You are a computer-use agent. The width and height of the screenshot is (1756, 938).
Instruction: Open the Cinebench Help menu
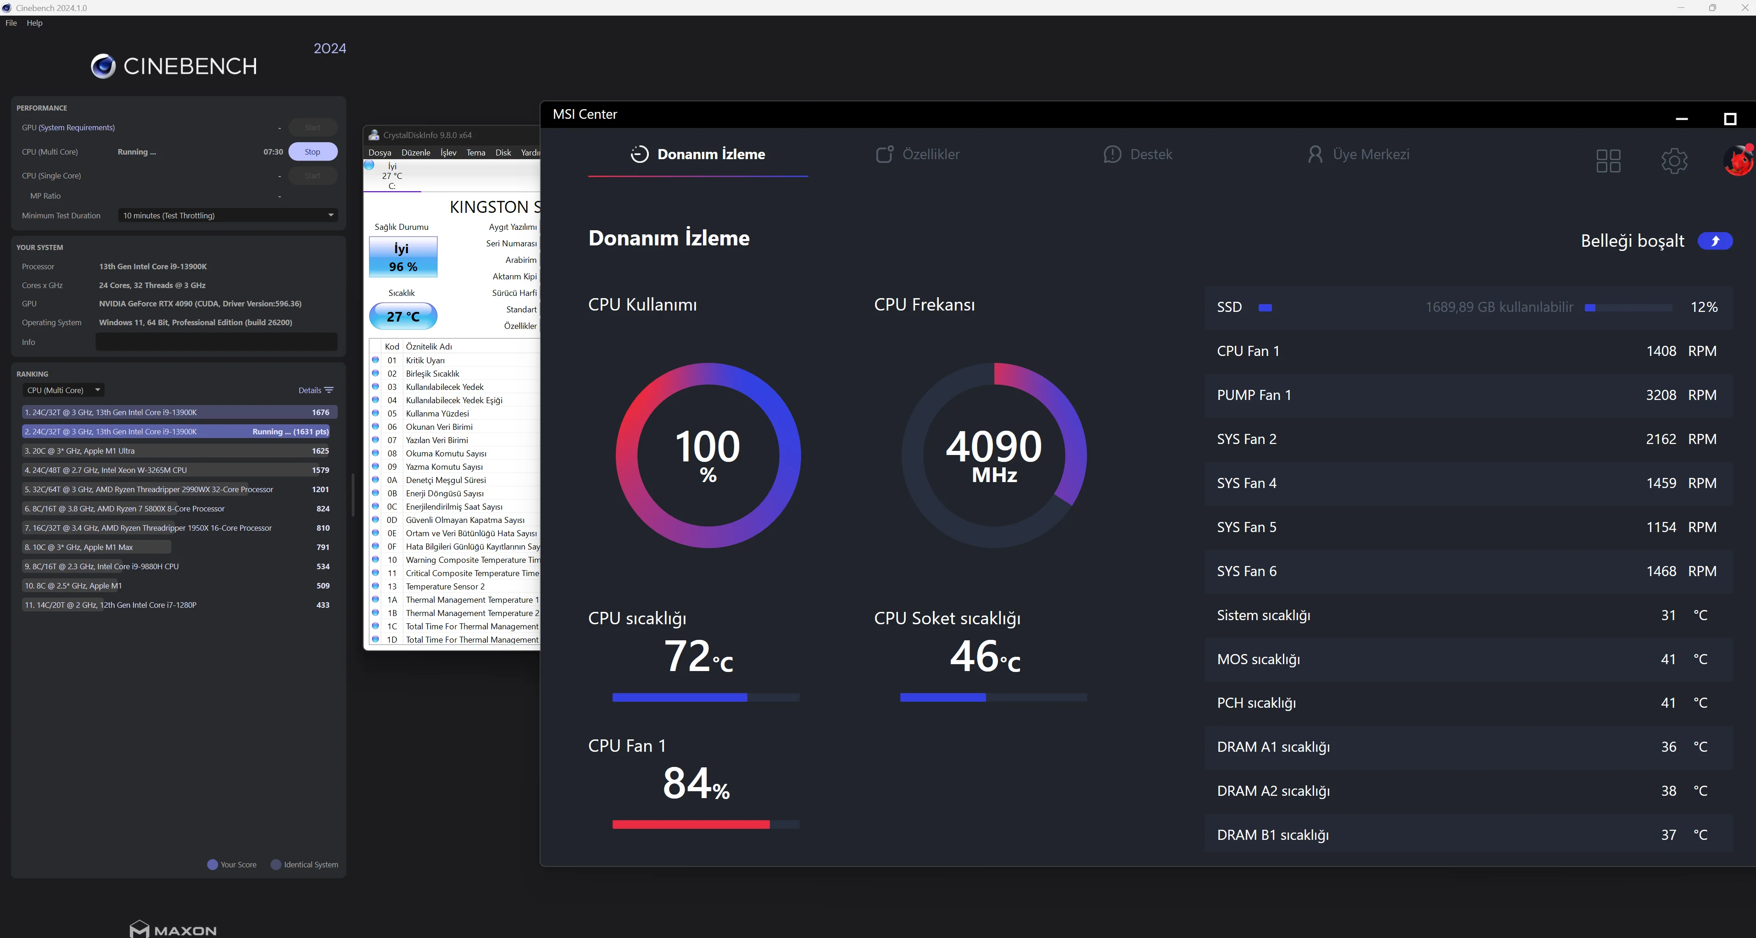coord(34,23)
